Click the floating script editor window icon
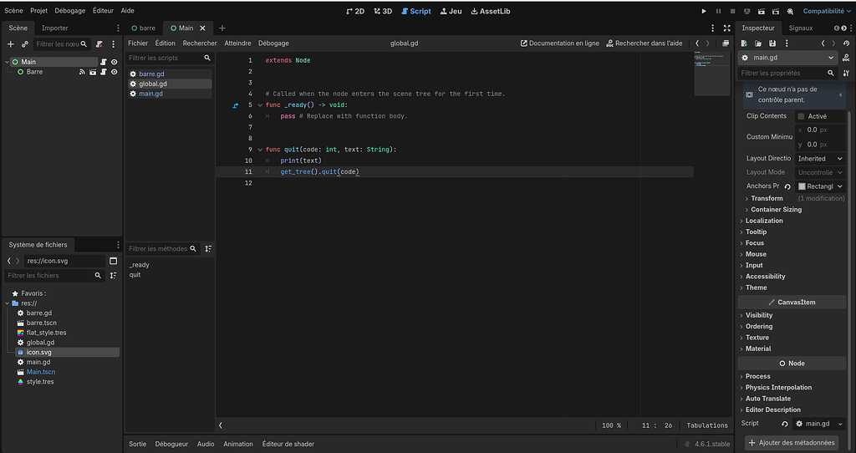856x453 pixels. [726, 43]
